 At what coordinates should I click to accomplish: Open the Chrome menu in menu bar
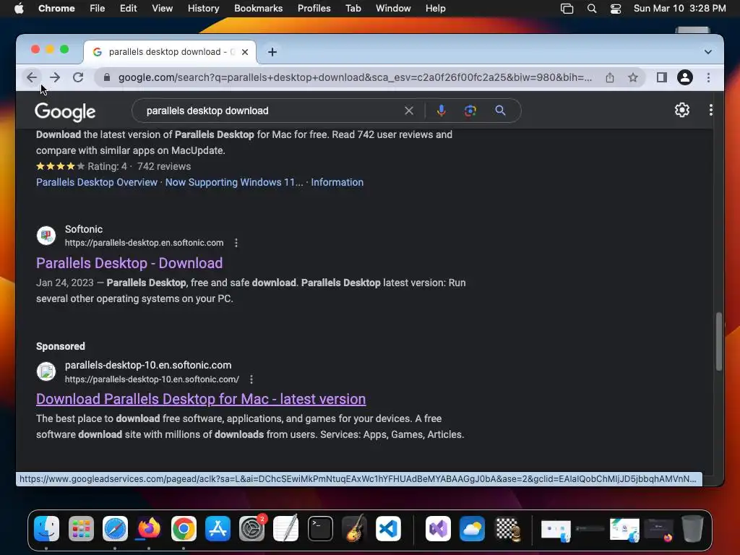coord(56,9)
